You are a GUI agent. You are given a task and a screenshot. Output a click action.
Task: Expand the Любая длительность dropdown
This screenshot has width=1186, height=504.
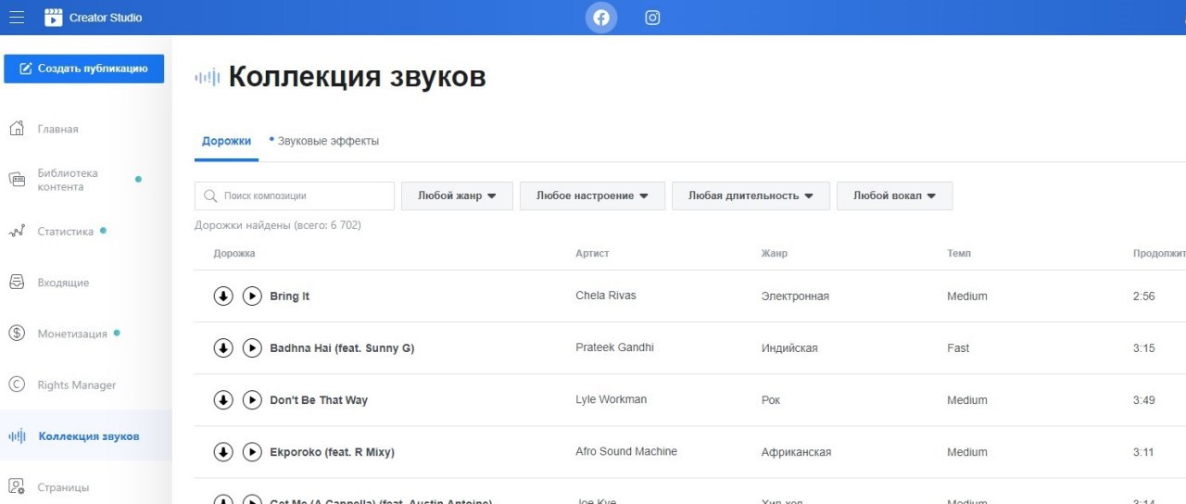[x=751, y=196]
